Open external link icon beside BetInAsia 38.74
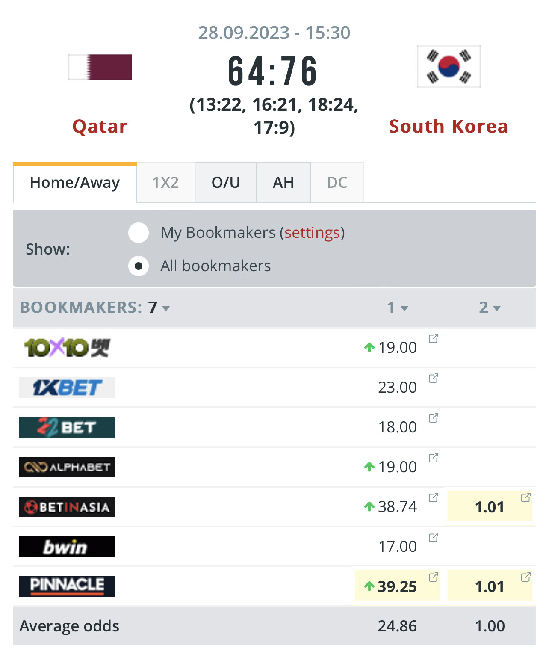549x672 pixels. (x=433, y=498)
